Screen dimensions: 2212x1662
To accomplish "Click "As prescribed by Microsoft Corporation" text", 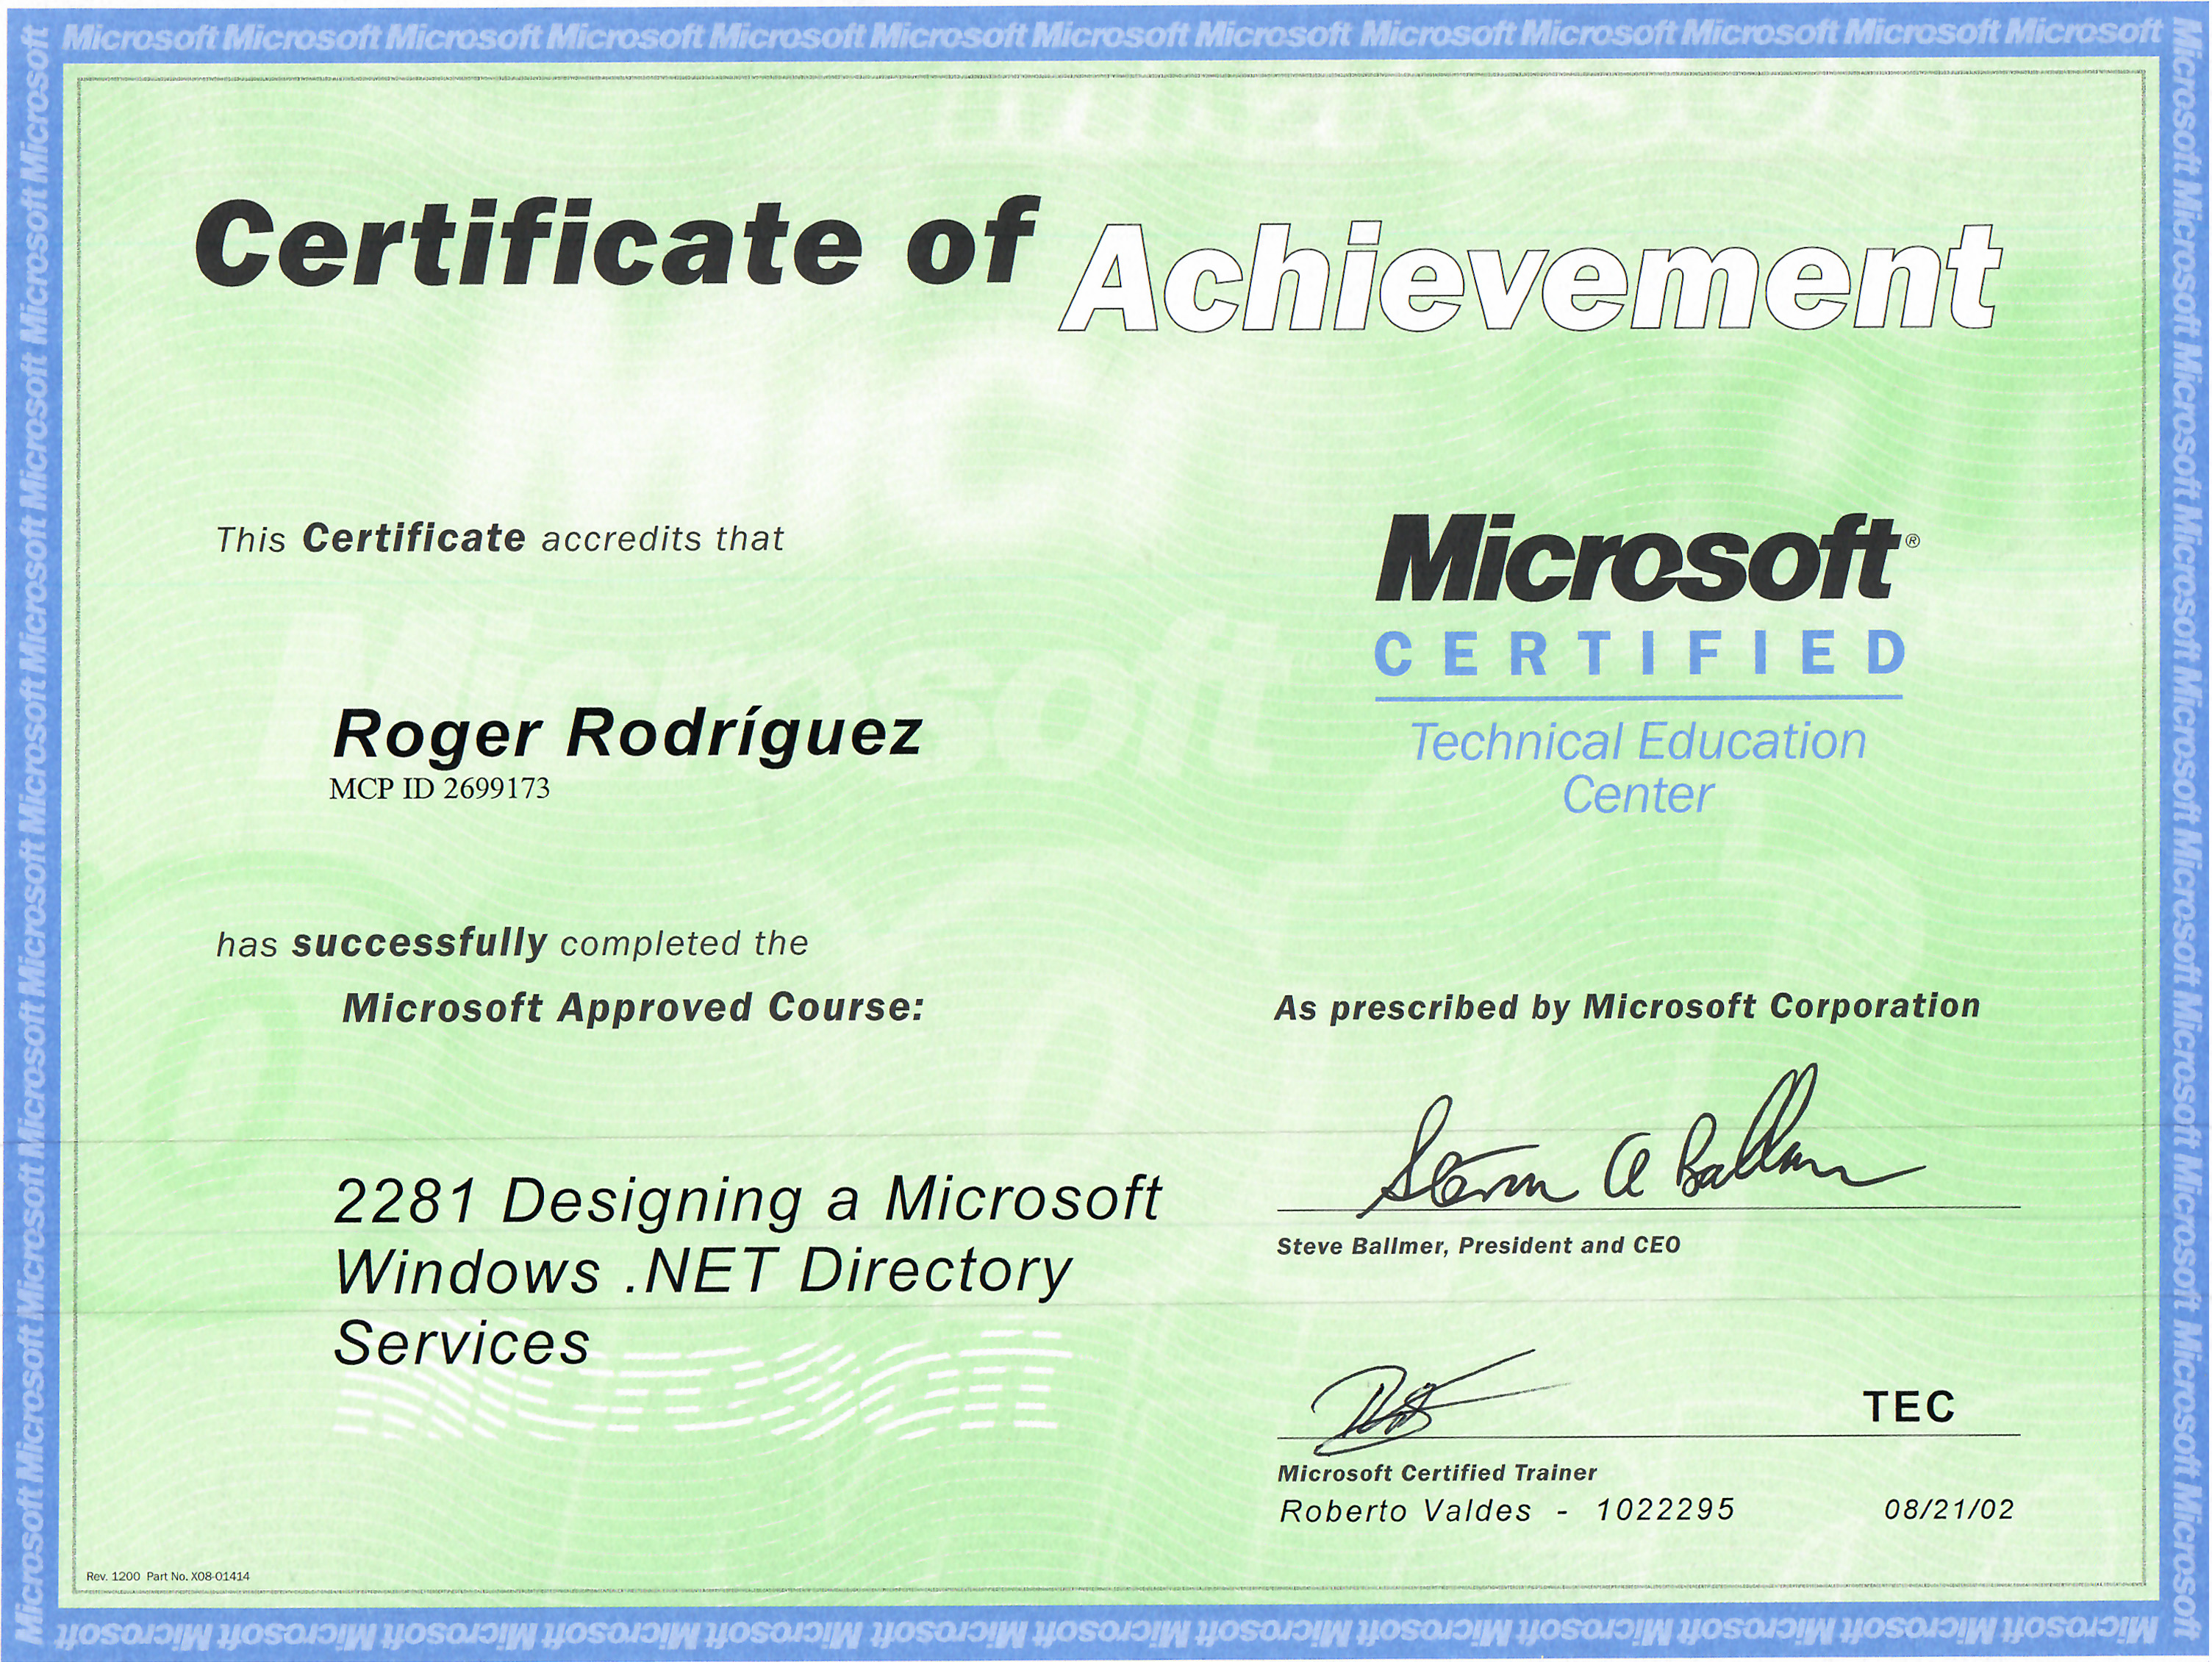I will pos(1627,1006).
